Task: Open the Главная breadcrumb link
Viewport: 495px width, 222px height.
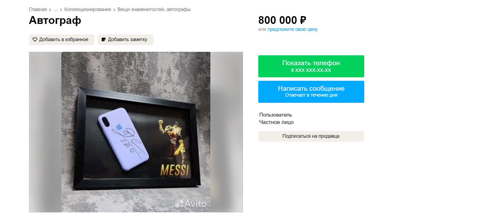Action: 38,9
